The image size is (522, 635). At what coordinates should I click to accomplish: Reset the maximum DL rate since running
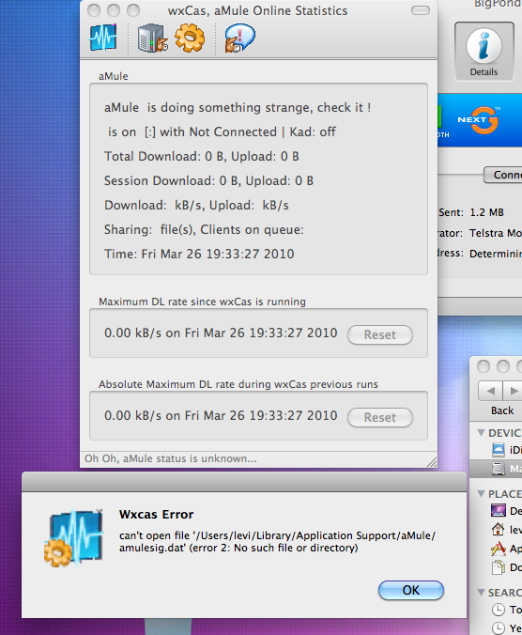[380, 335]
